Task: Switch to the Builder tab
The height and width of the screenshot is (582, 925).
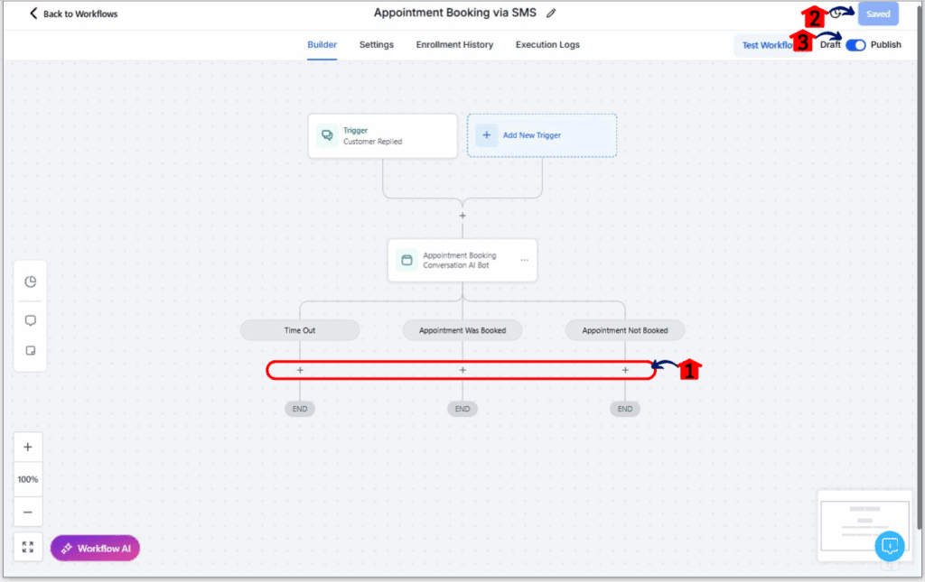Action: click(322, 45)
